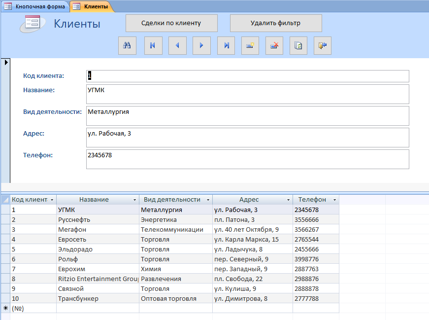Image resolution: width=429 pixels, height=320 pixels.
Task: Open Название column filter dropdown
Action: (134, 200)
